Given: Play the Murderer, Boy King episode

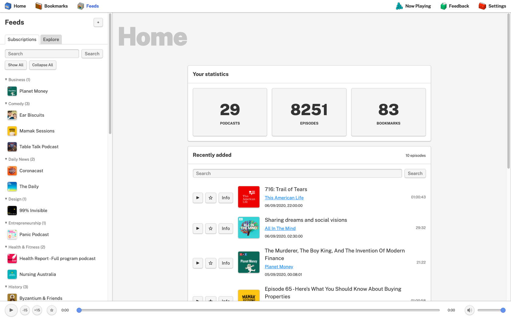Looking at the screenshot, I should 198,263.
